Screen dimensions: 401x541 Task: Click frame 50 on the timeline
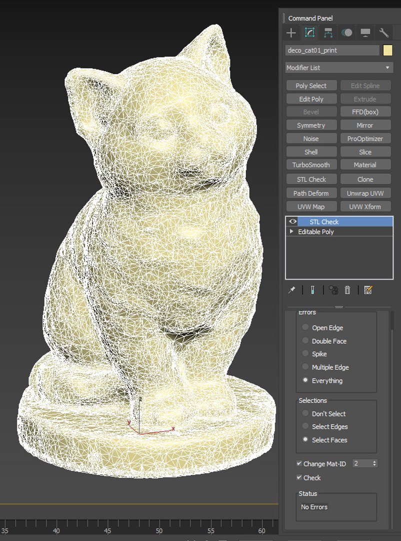pos(159,530)
